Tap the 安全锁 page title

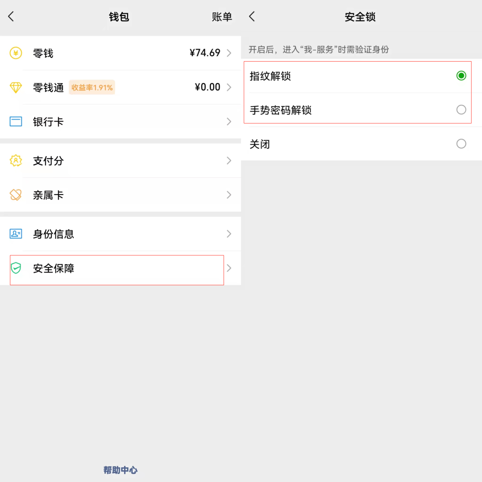click(360, 17)
